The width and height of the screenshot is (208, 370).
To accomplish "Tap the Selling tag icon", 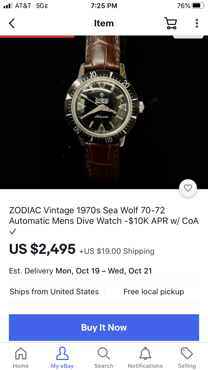I will [187, 354].
